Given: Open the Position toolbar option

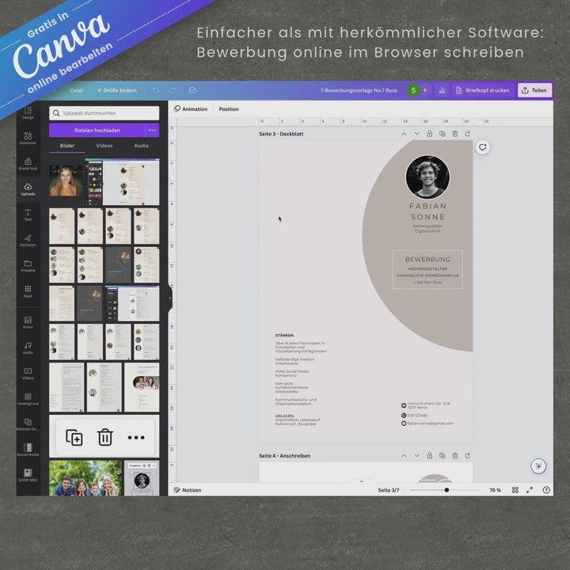Looking at the screenshot, I should click(229, 108).
